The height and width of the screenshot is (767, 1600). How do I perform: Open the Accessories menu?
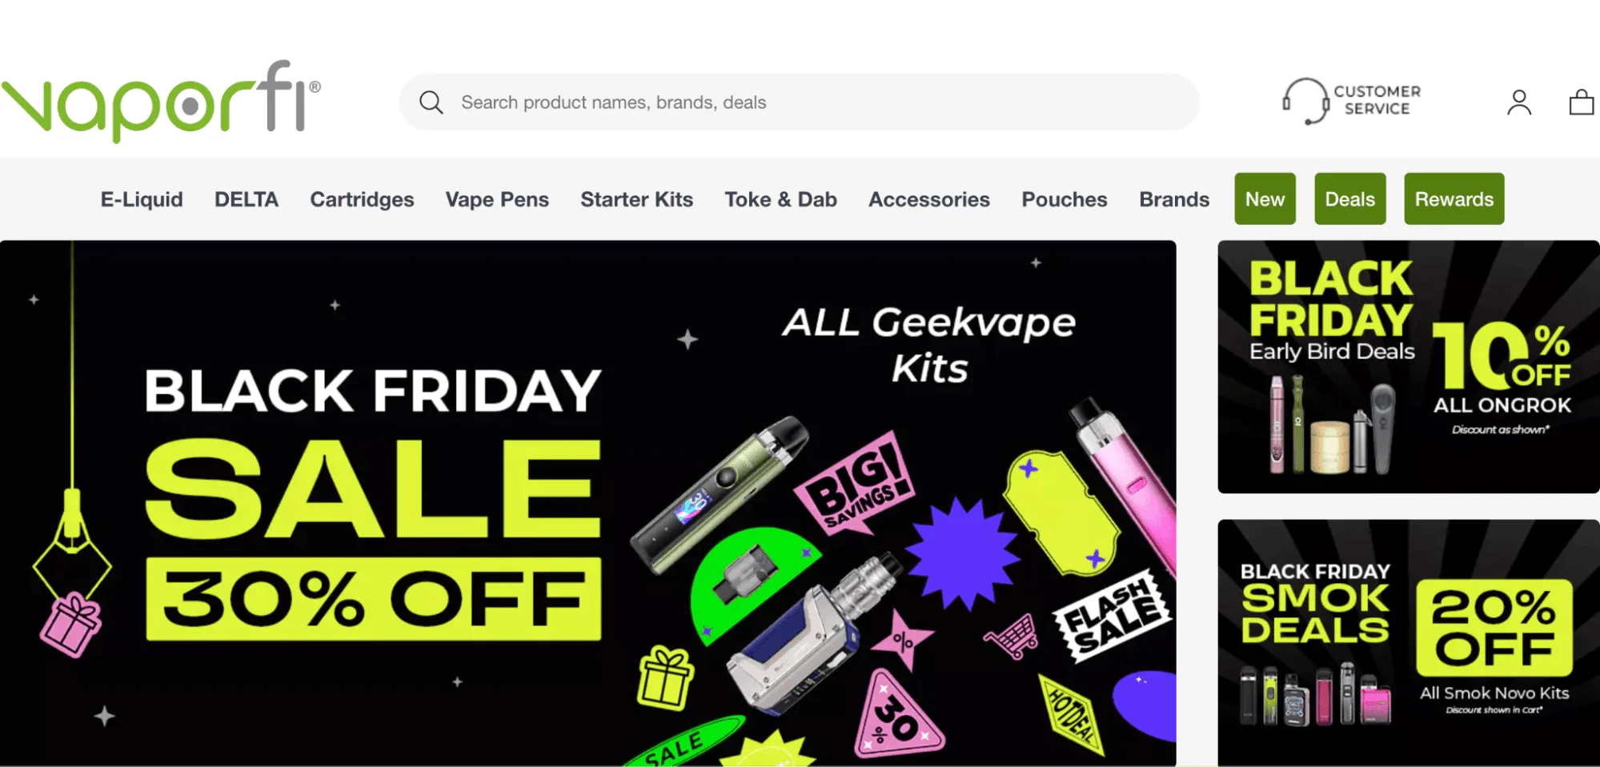point(928,199)
